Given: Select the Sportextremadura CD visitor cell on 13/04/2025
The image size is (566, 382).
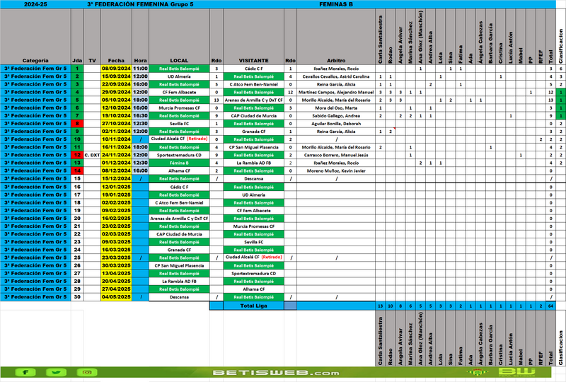Looking at the screenshot, I should (x=253, y=273).
